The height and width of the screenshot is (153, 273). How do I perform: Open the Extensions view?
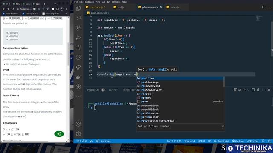78,48
